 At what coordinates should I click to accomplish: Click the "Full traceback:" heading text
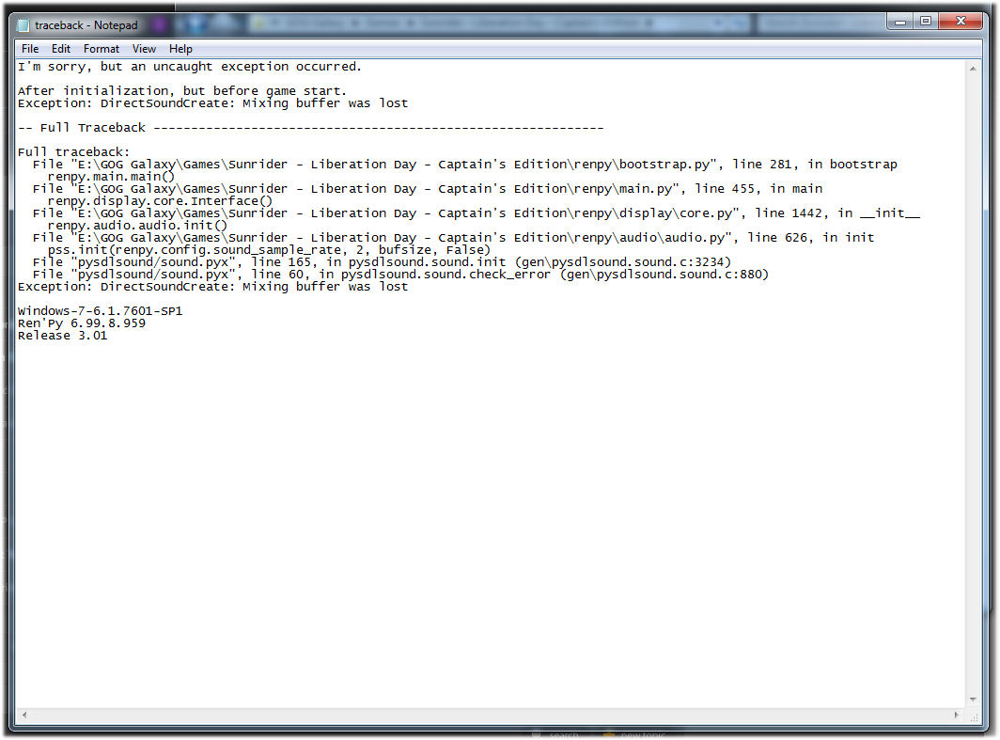(x=73, y=151)
